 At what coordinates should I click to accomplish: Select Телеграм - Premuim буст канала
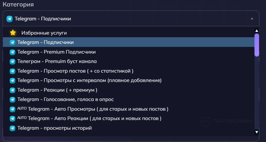coord(57,62)
